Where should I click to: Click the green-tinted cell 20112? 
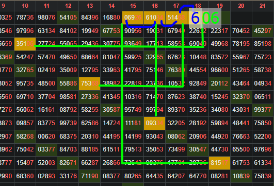click(x=219, y=83)
